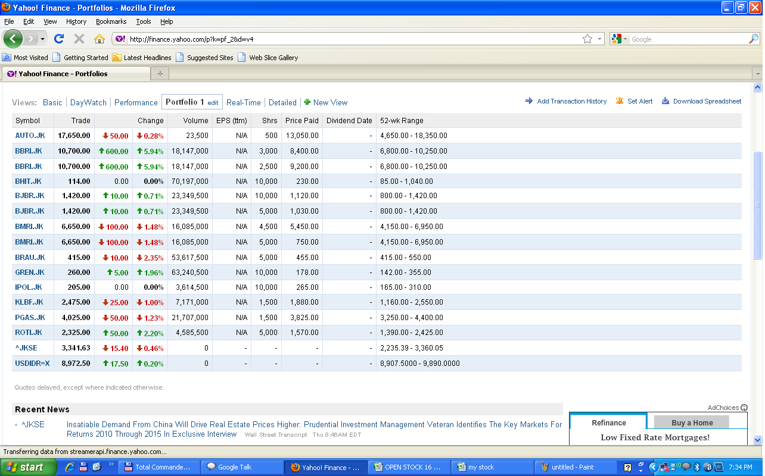
Task: Click the AdChoices icon
Action: [744, 408]
